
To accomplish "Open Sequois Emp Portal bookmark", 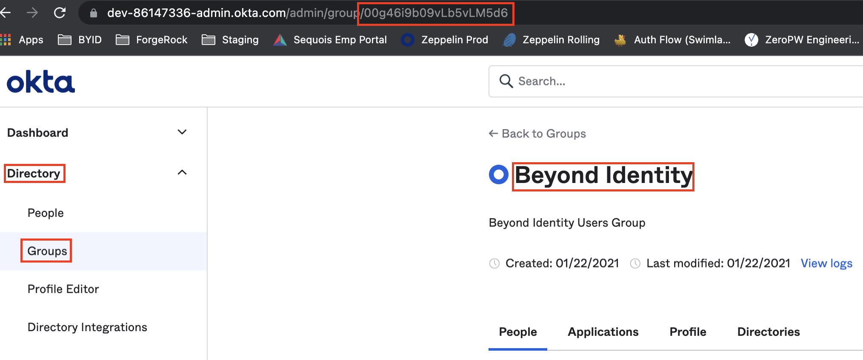I will [330, 40].
